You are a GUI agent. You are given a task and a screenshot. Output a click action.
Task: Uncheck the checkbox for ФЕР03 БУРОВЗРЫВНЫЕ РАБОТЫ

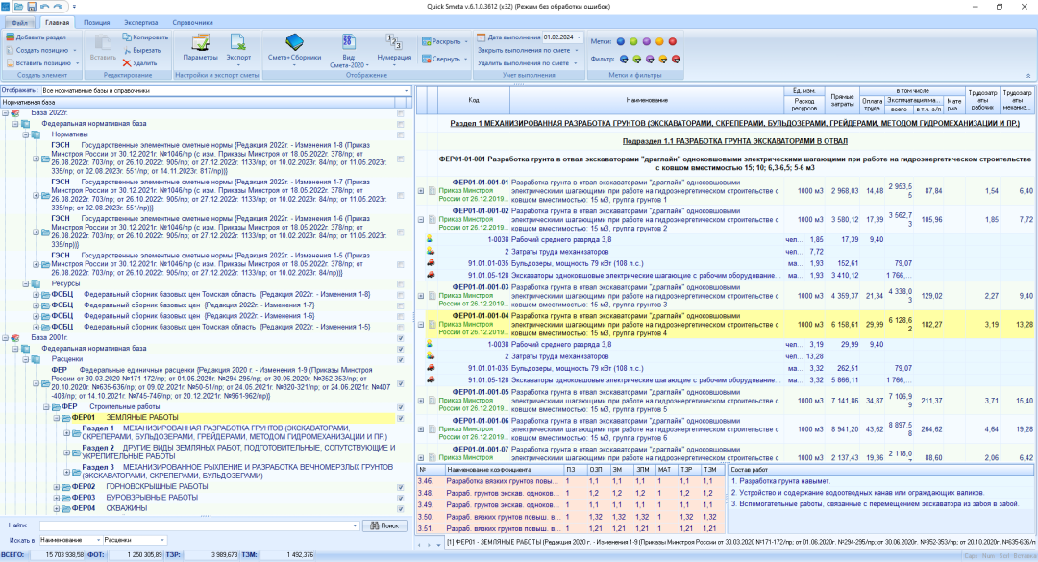point(401,498)
